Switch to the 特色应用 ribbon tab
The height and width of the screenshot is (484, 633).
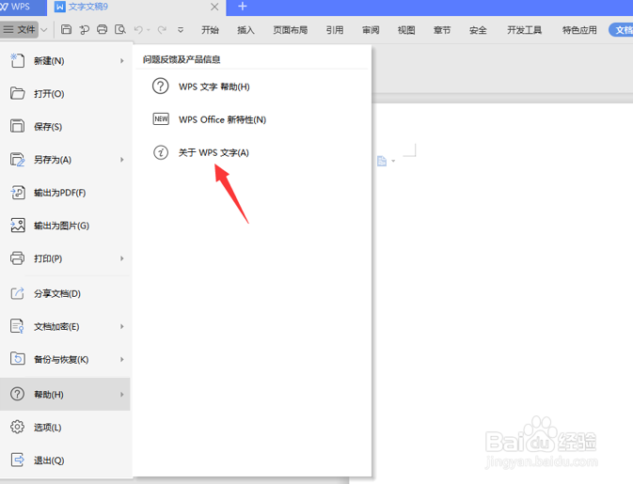579,30
